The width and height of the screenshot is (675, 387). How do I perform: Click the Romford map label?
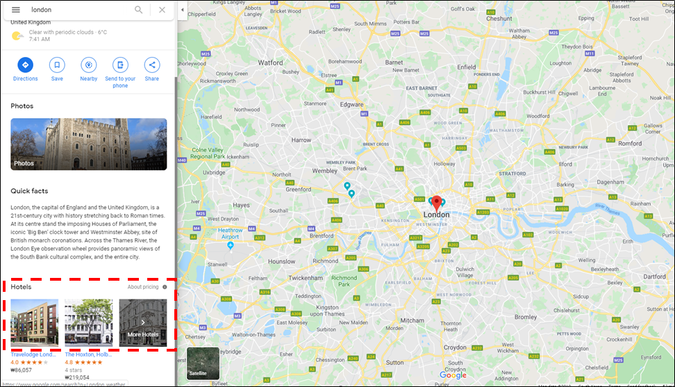coord(630,143)
